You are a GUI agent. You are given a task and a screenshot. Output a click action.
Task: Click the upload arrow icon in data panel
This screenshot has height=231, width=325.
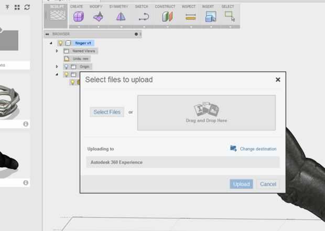[7, 7]
